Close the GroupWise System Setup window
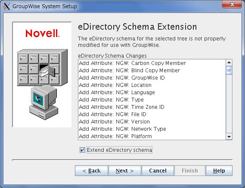The image size is (245, 188). pos(232,4)
